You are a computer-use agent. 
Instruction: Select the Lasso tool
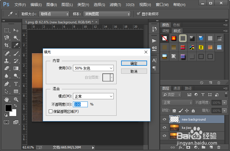coord(7,38)
